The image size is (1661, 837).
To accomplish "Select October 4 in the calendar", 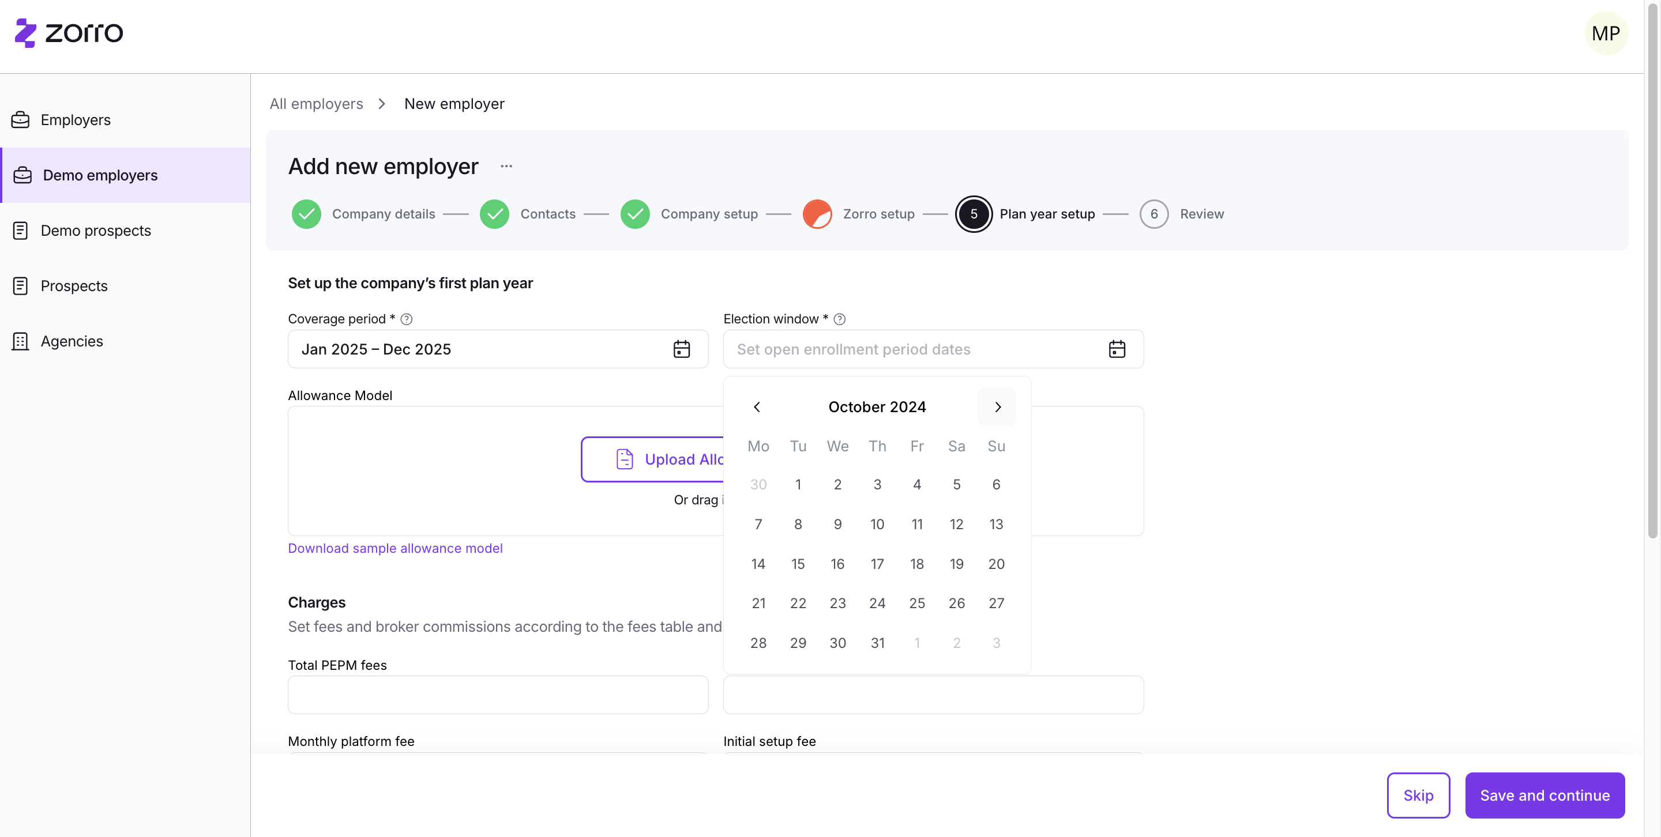I will [x=917, y=485].
